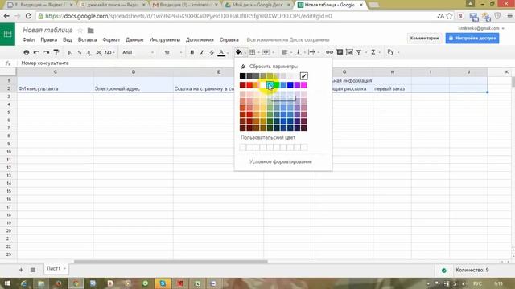Click the blue Настройки доступа button
Viewport: 515px width, 289px height.
[x=472, y=39]
